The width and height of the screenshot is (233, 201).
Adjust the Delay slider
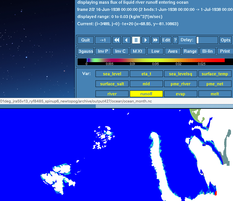pos(207,40)
